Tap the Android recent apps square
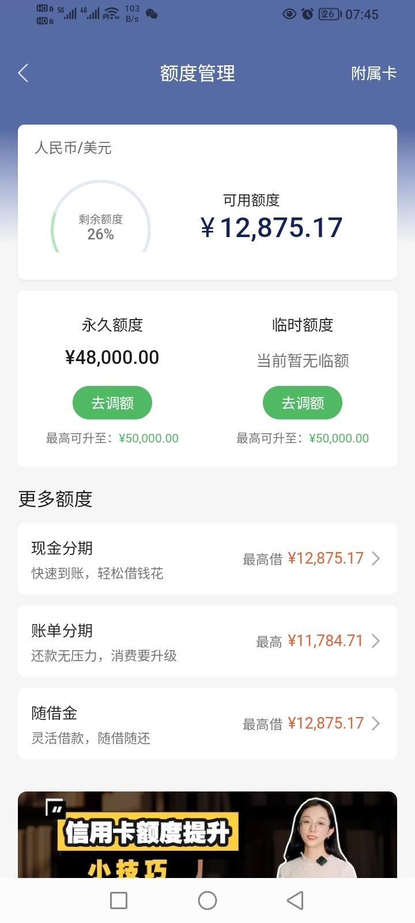415x923 pixels. 118,901
